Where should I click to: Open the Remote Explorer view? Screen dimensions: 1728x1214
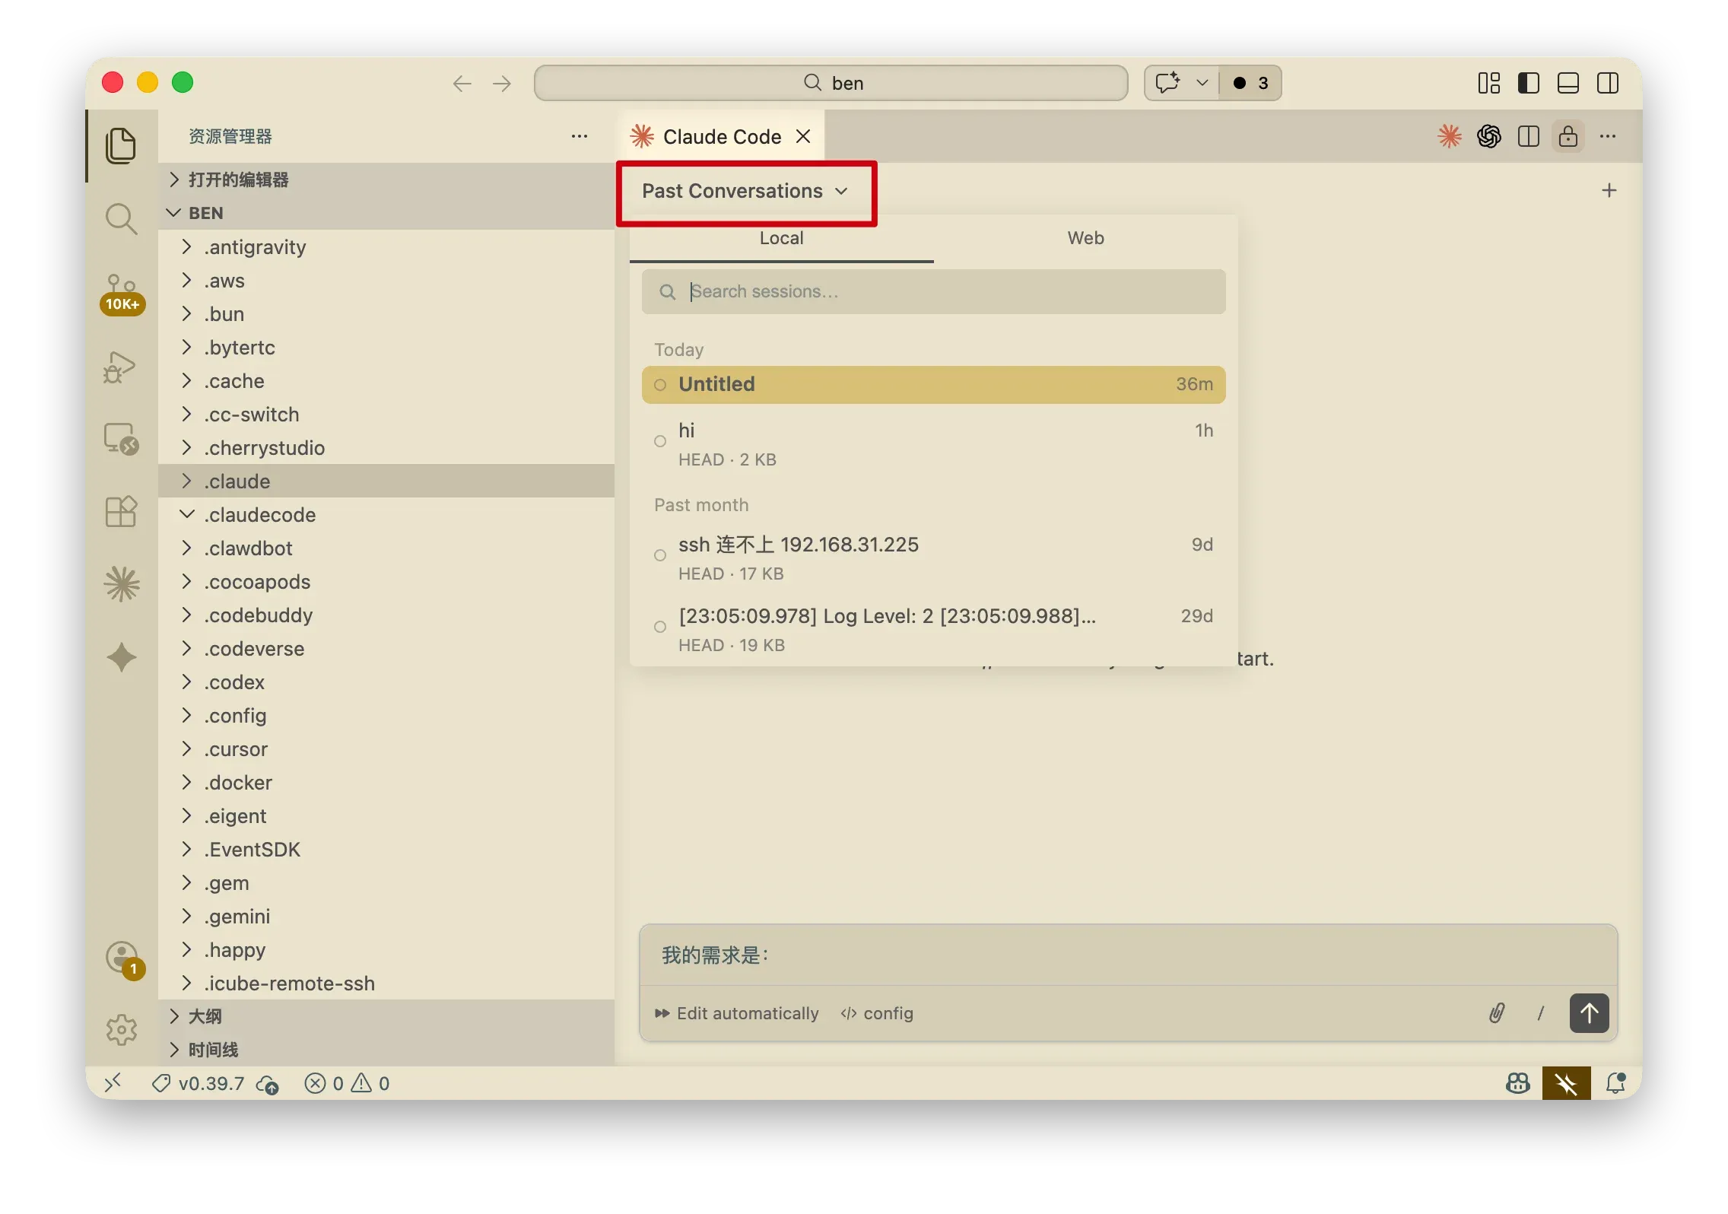[121, 439]
